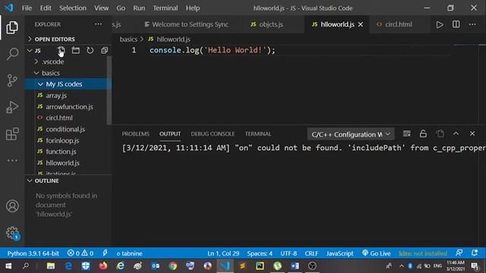The width and height of the screenshot is (486, 273).
Task: Click the feedback icon in status bar
Action: [x=459, y=253]
